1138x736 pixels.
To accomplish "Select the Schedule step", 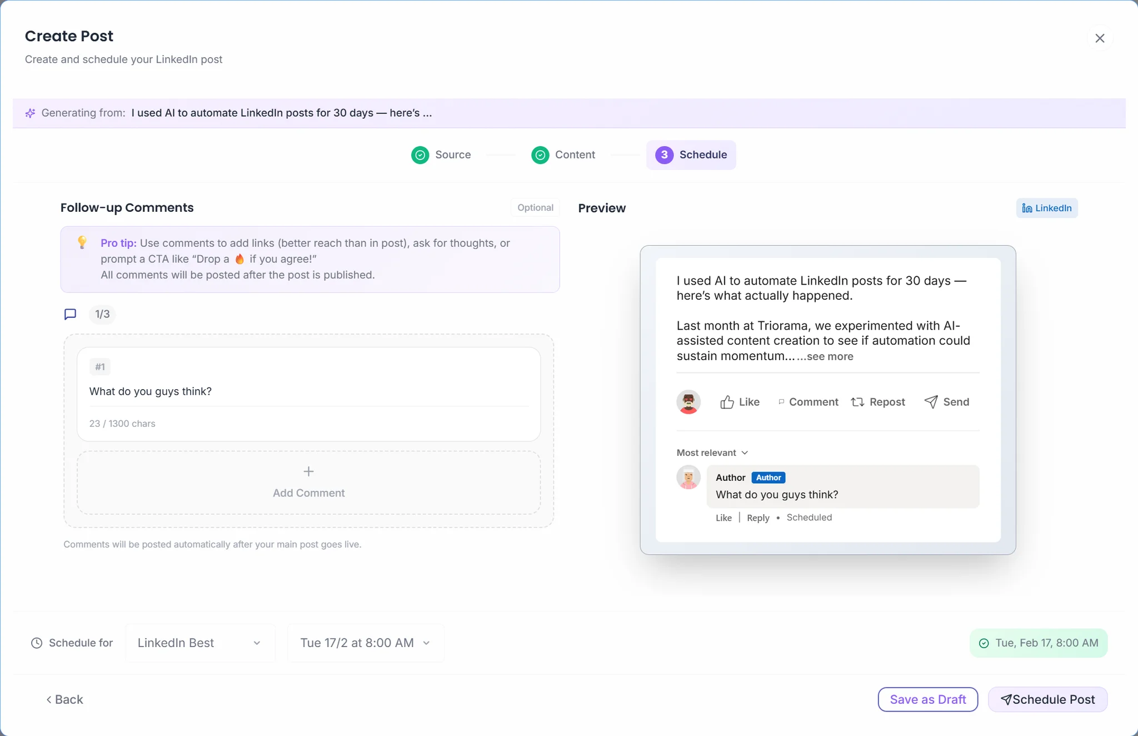I will [x=691, y=155].
